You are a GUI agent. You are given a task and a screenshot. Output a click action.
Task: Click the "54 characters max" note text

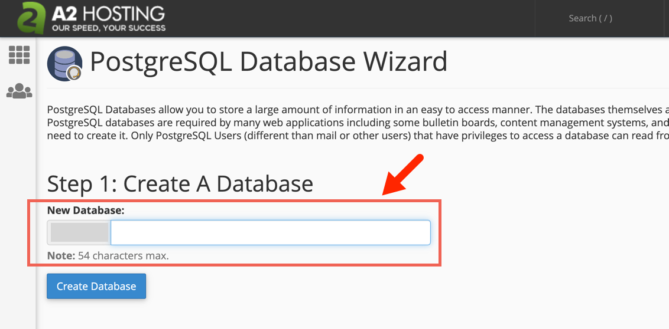coord(123,256)
